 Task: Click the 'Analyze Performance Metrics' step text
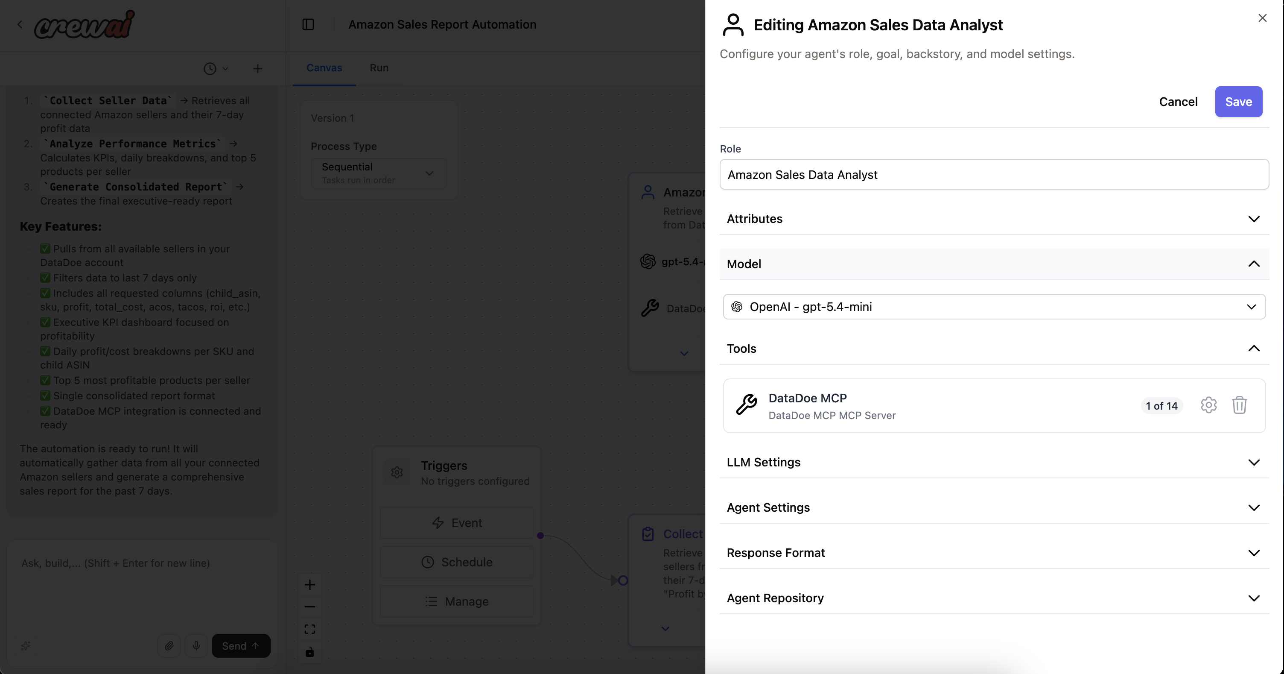(x=133, y=144)
